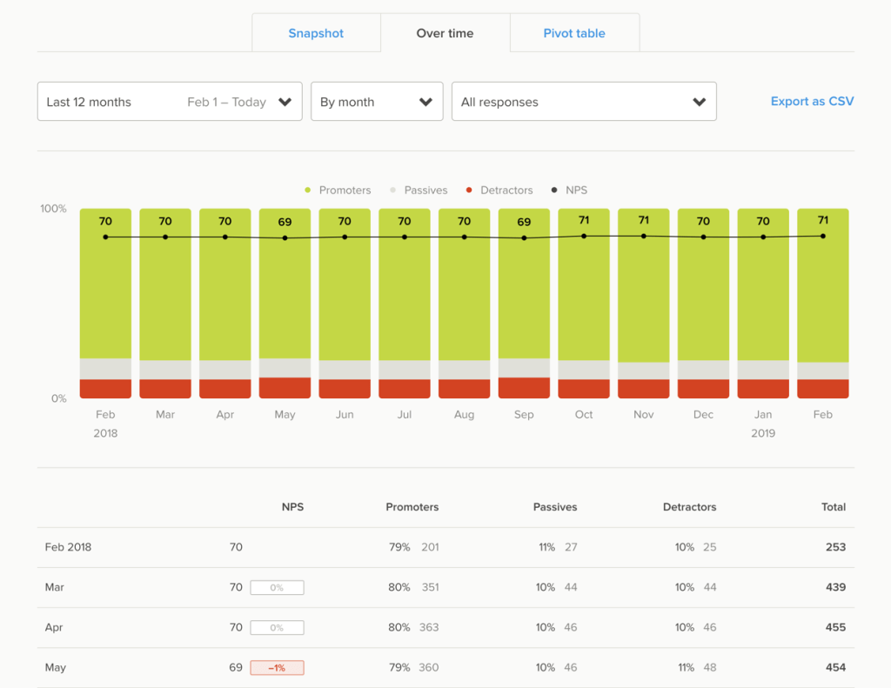Toggle NPS line in chart legend
The image size is (891, 688).
click(569, 190)
